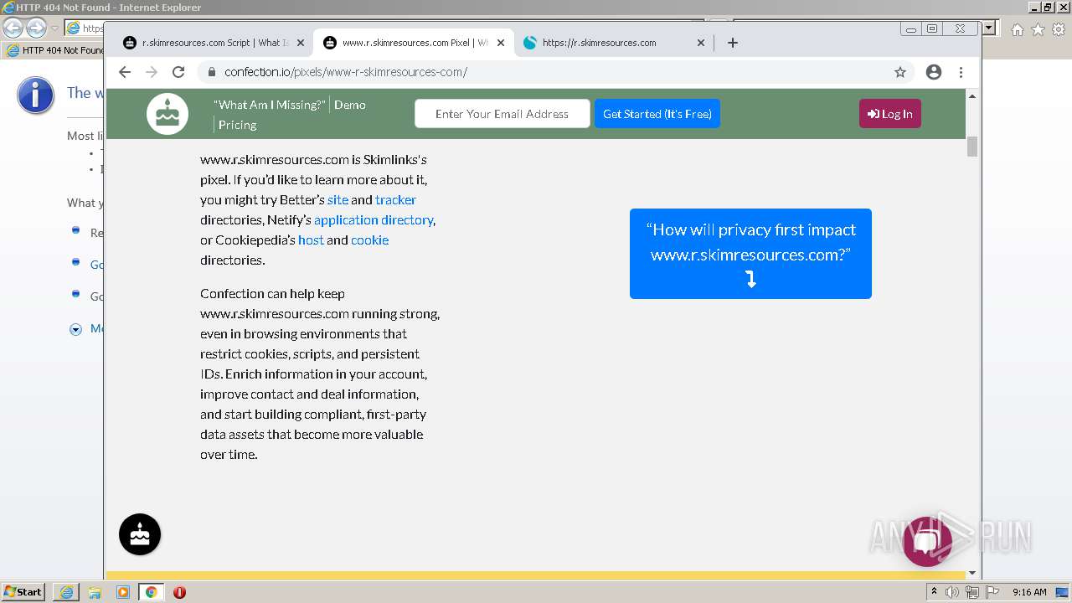
Task: Open Cookiepedia's host directory link
Action: (x=311, y=240)
